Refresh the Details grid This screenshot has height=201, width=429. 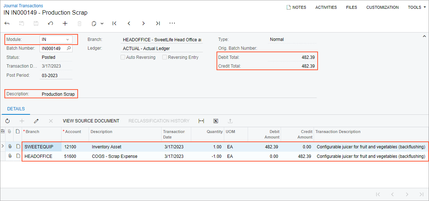[x=7, y=121]
